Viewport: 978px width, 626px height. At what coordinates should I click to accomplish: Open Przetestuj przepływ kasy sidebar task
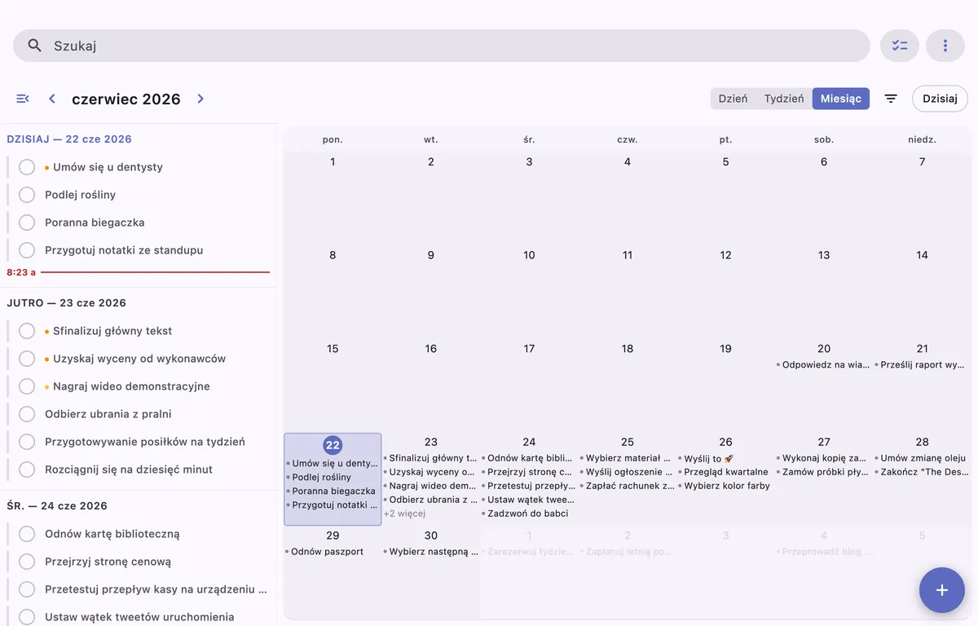(156, 589)
